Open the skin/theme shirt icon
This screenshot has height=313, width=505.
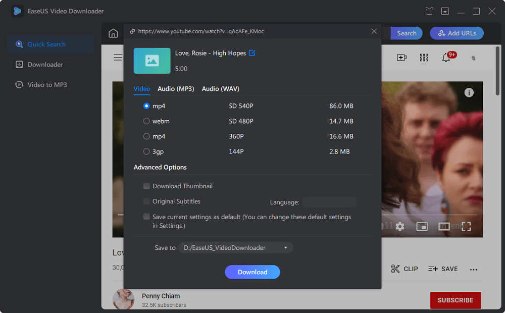[x=429, y=11]
